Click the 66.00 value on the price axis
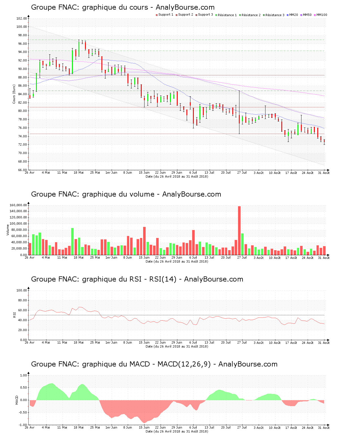Viewport: 340px width, 439px height. [x=22, y=170]
